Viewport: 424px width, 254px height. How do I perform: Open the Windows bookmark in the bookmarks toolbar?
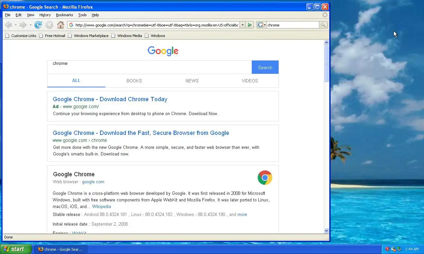pyautogui.click(x=155, y=36)
